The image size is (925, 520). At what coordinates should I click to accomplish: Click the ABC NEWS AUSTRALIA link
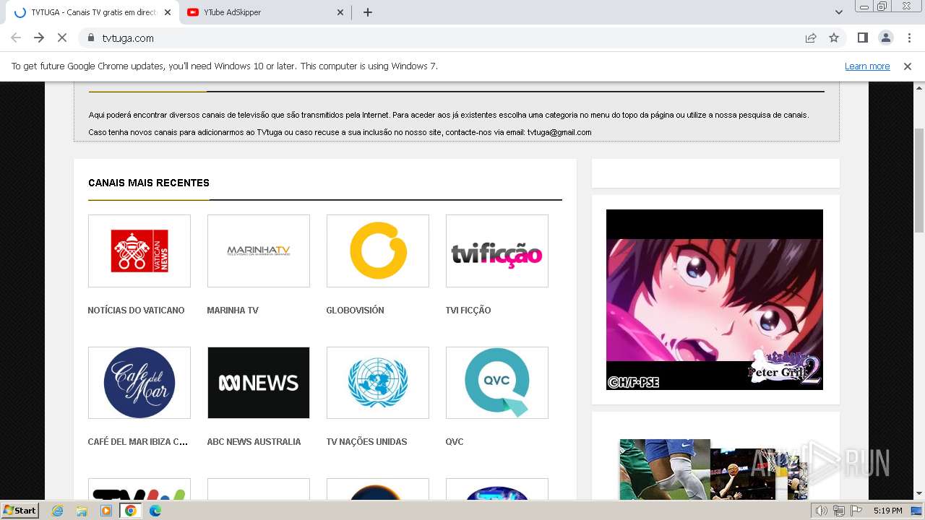(x=254, y=442)
